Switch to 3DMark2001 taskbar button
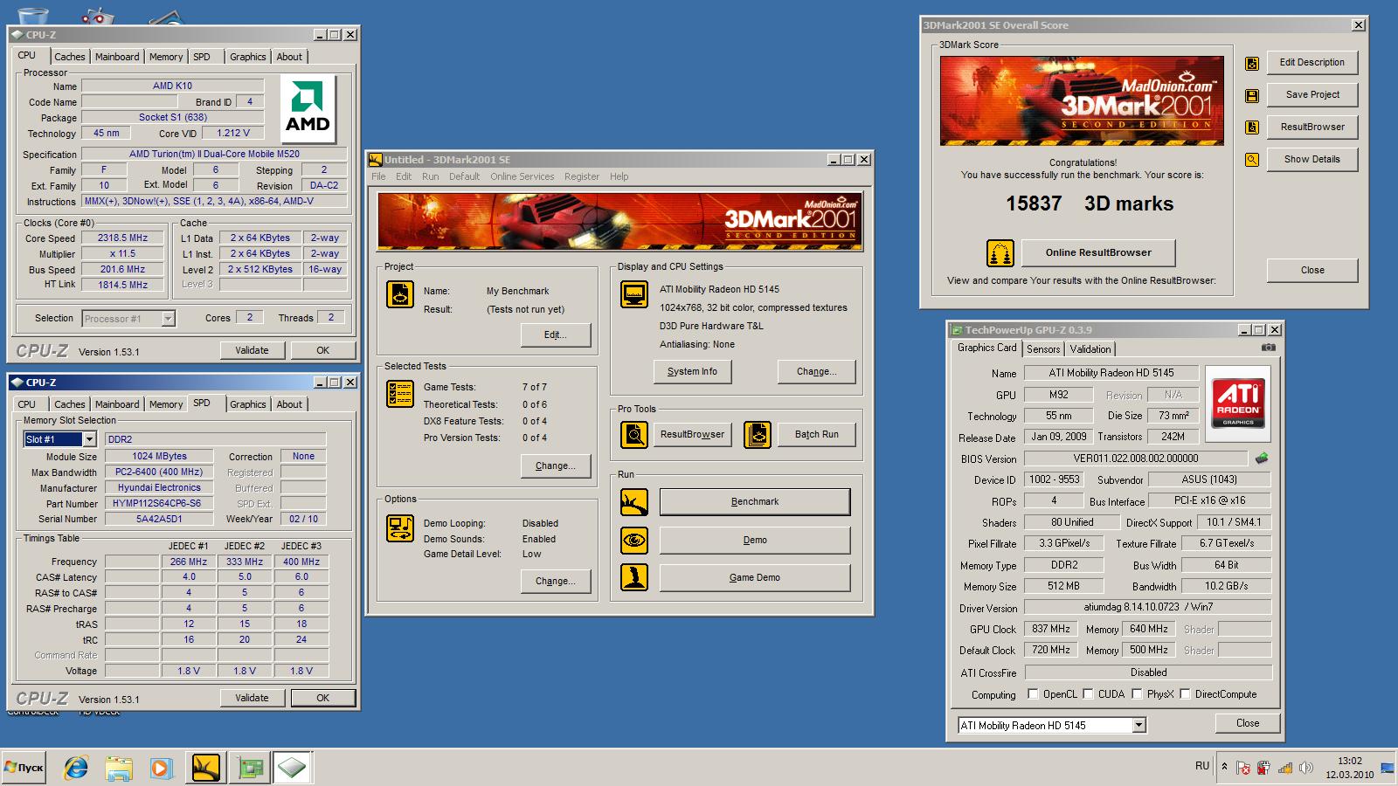1398x786 pixels. [x=206, y=768]
